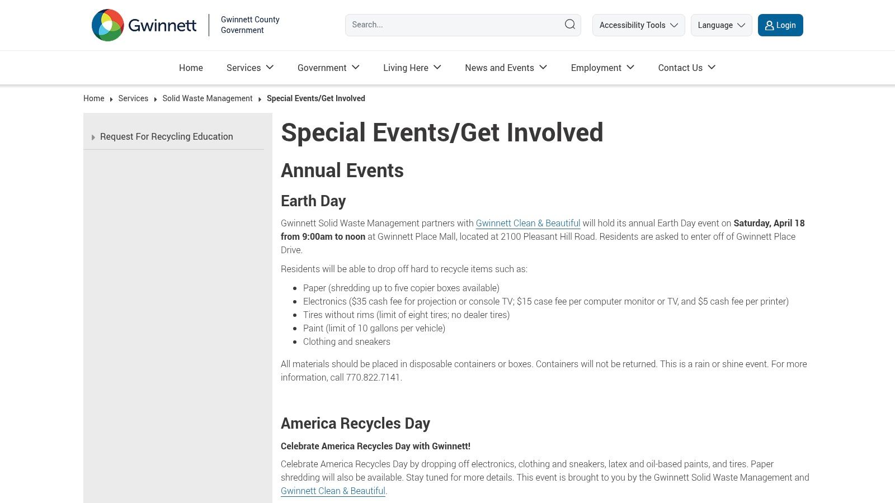Image resolution: width=895 pixels, height=503 pixels.
Task: Navigate to Solid Waste Management breadcrumb
Action: pyautogui.click(x=207, y=98)
